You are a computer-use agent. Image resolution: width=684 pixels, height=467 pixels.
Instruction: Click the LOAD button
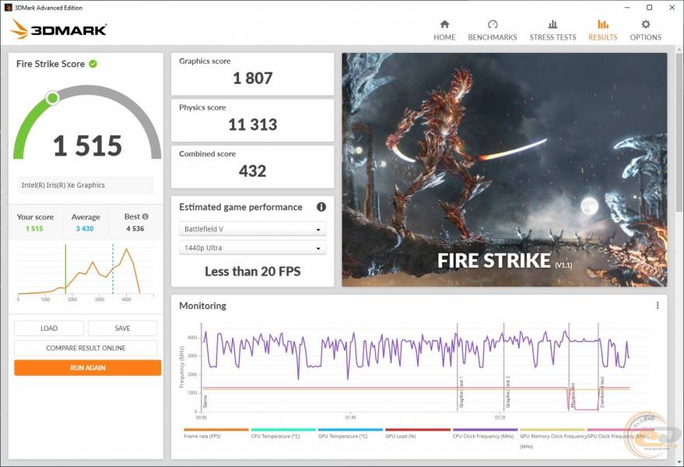49,328
